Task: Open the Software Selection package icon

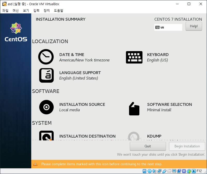Action: (x=134, y=109)
